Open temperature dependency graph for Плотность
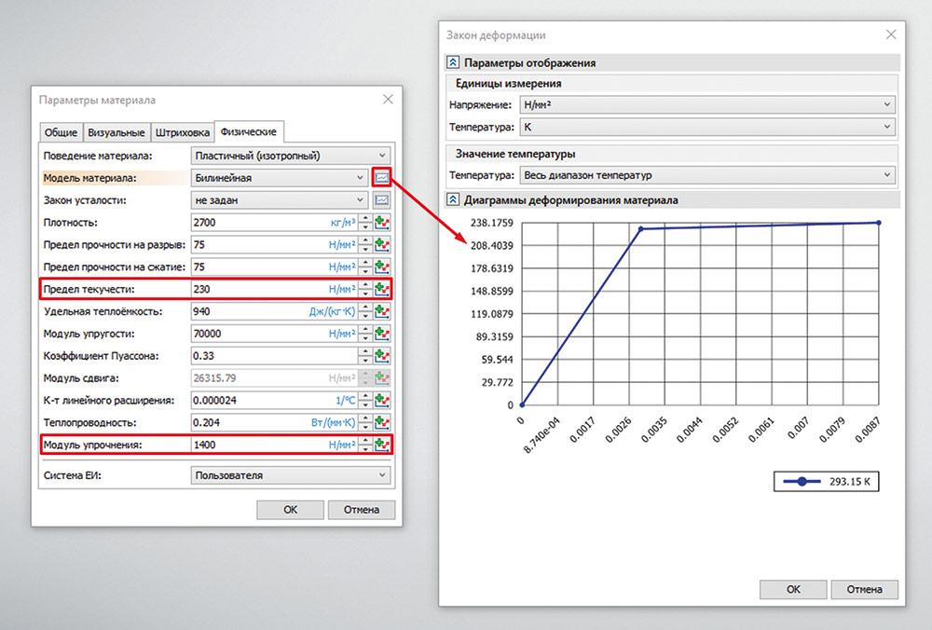932x630 pixels. click(x=381, y=223)
